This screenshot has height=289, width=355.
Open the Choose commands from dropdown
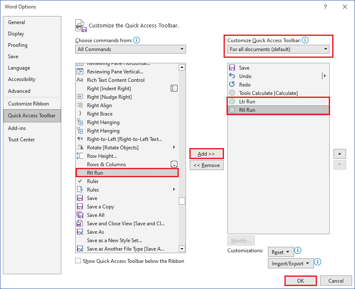coord(131,49)
